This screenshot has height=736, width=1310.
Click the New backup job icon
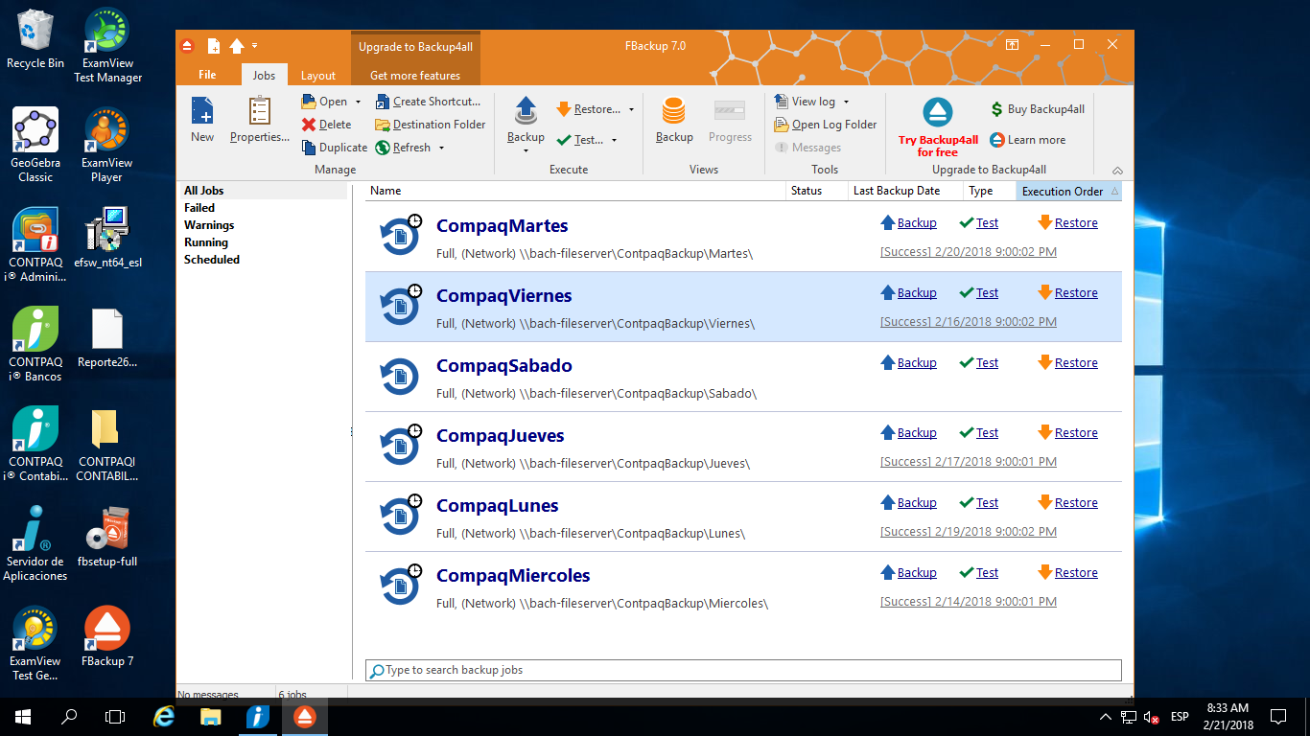(x=202, y=120)
